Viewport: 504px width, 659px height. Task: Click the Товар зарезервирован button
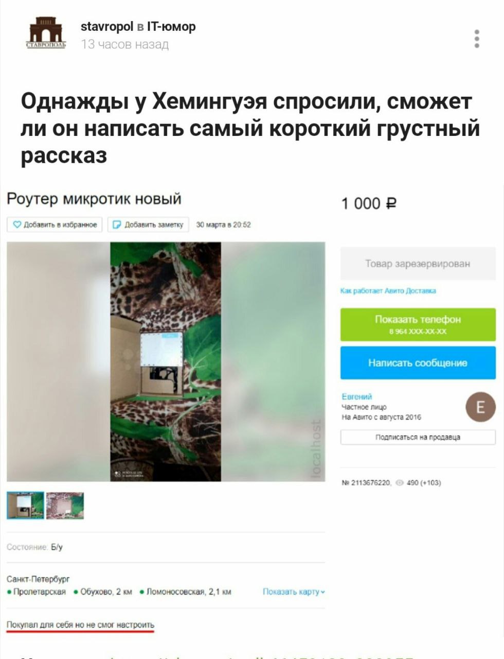coord(418,264)
